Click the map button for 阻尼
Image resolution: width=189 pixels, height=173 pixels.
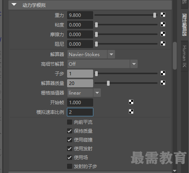(163, 43)
